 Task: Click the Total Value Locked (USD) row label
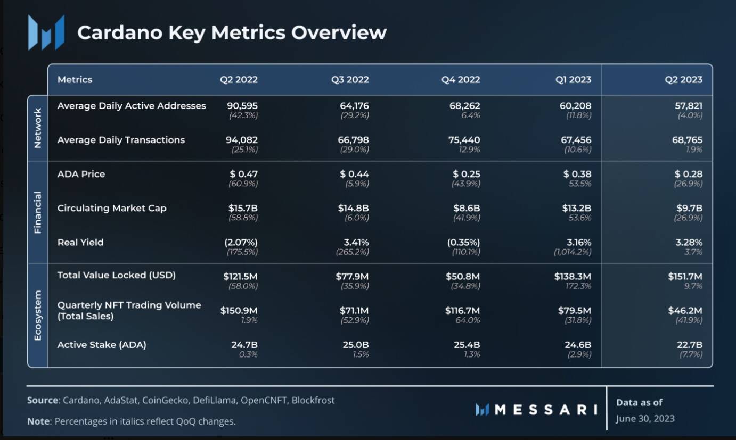[117, 275]
